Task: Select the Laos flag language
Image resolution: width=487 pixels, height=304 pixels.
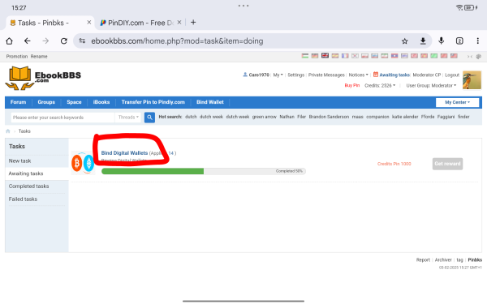Action: point(394,56)
